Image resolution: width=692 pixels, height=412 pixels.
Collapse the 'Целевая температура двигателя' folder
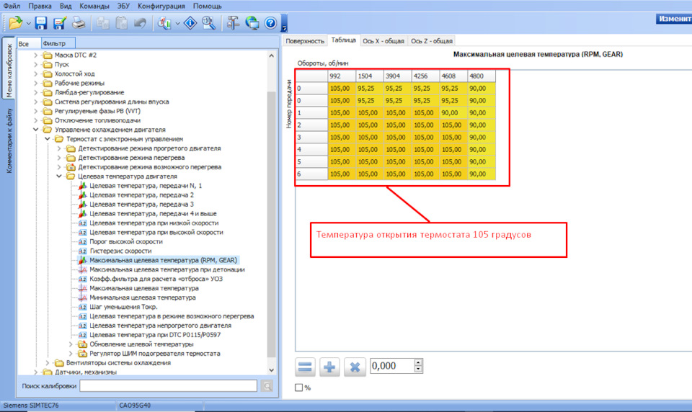pyautogui.click(x=60, y=176)
